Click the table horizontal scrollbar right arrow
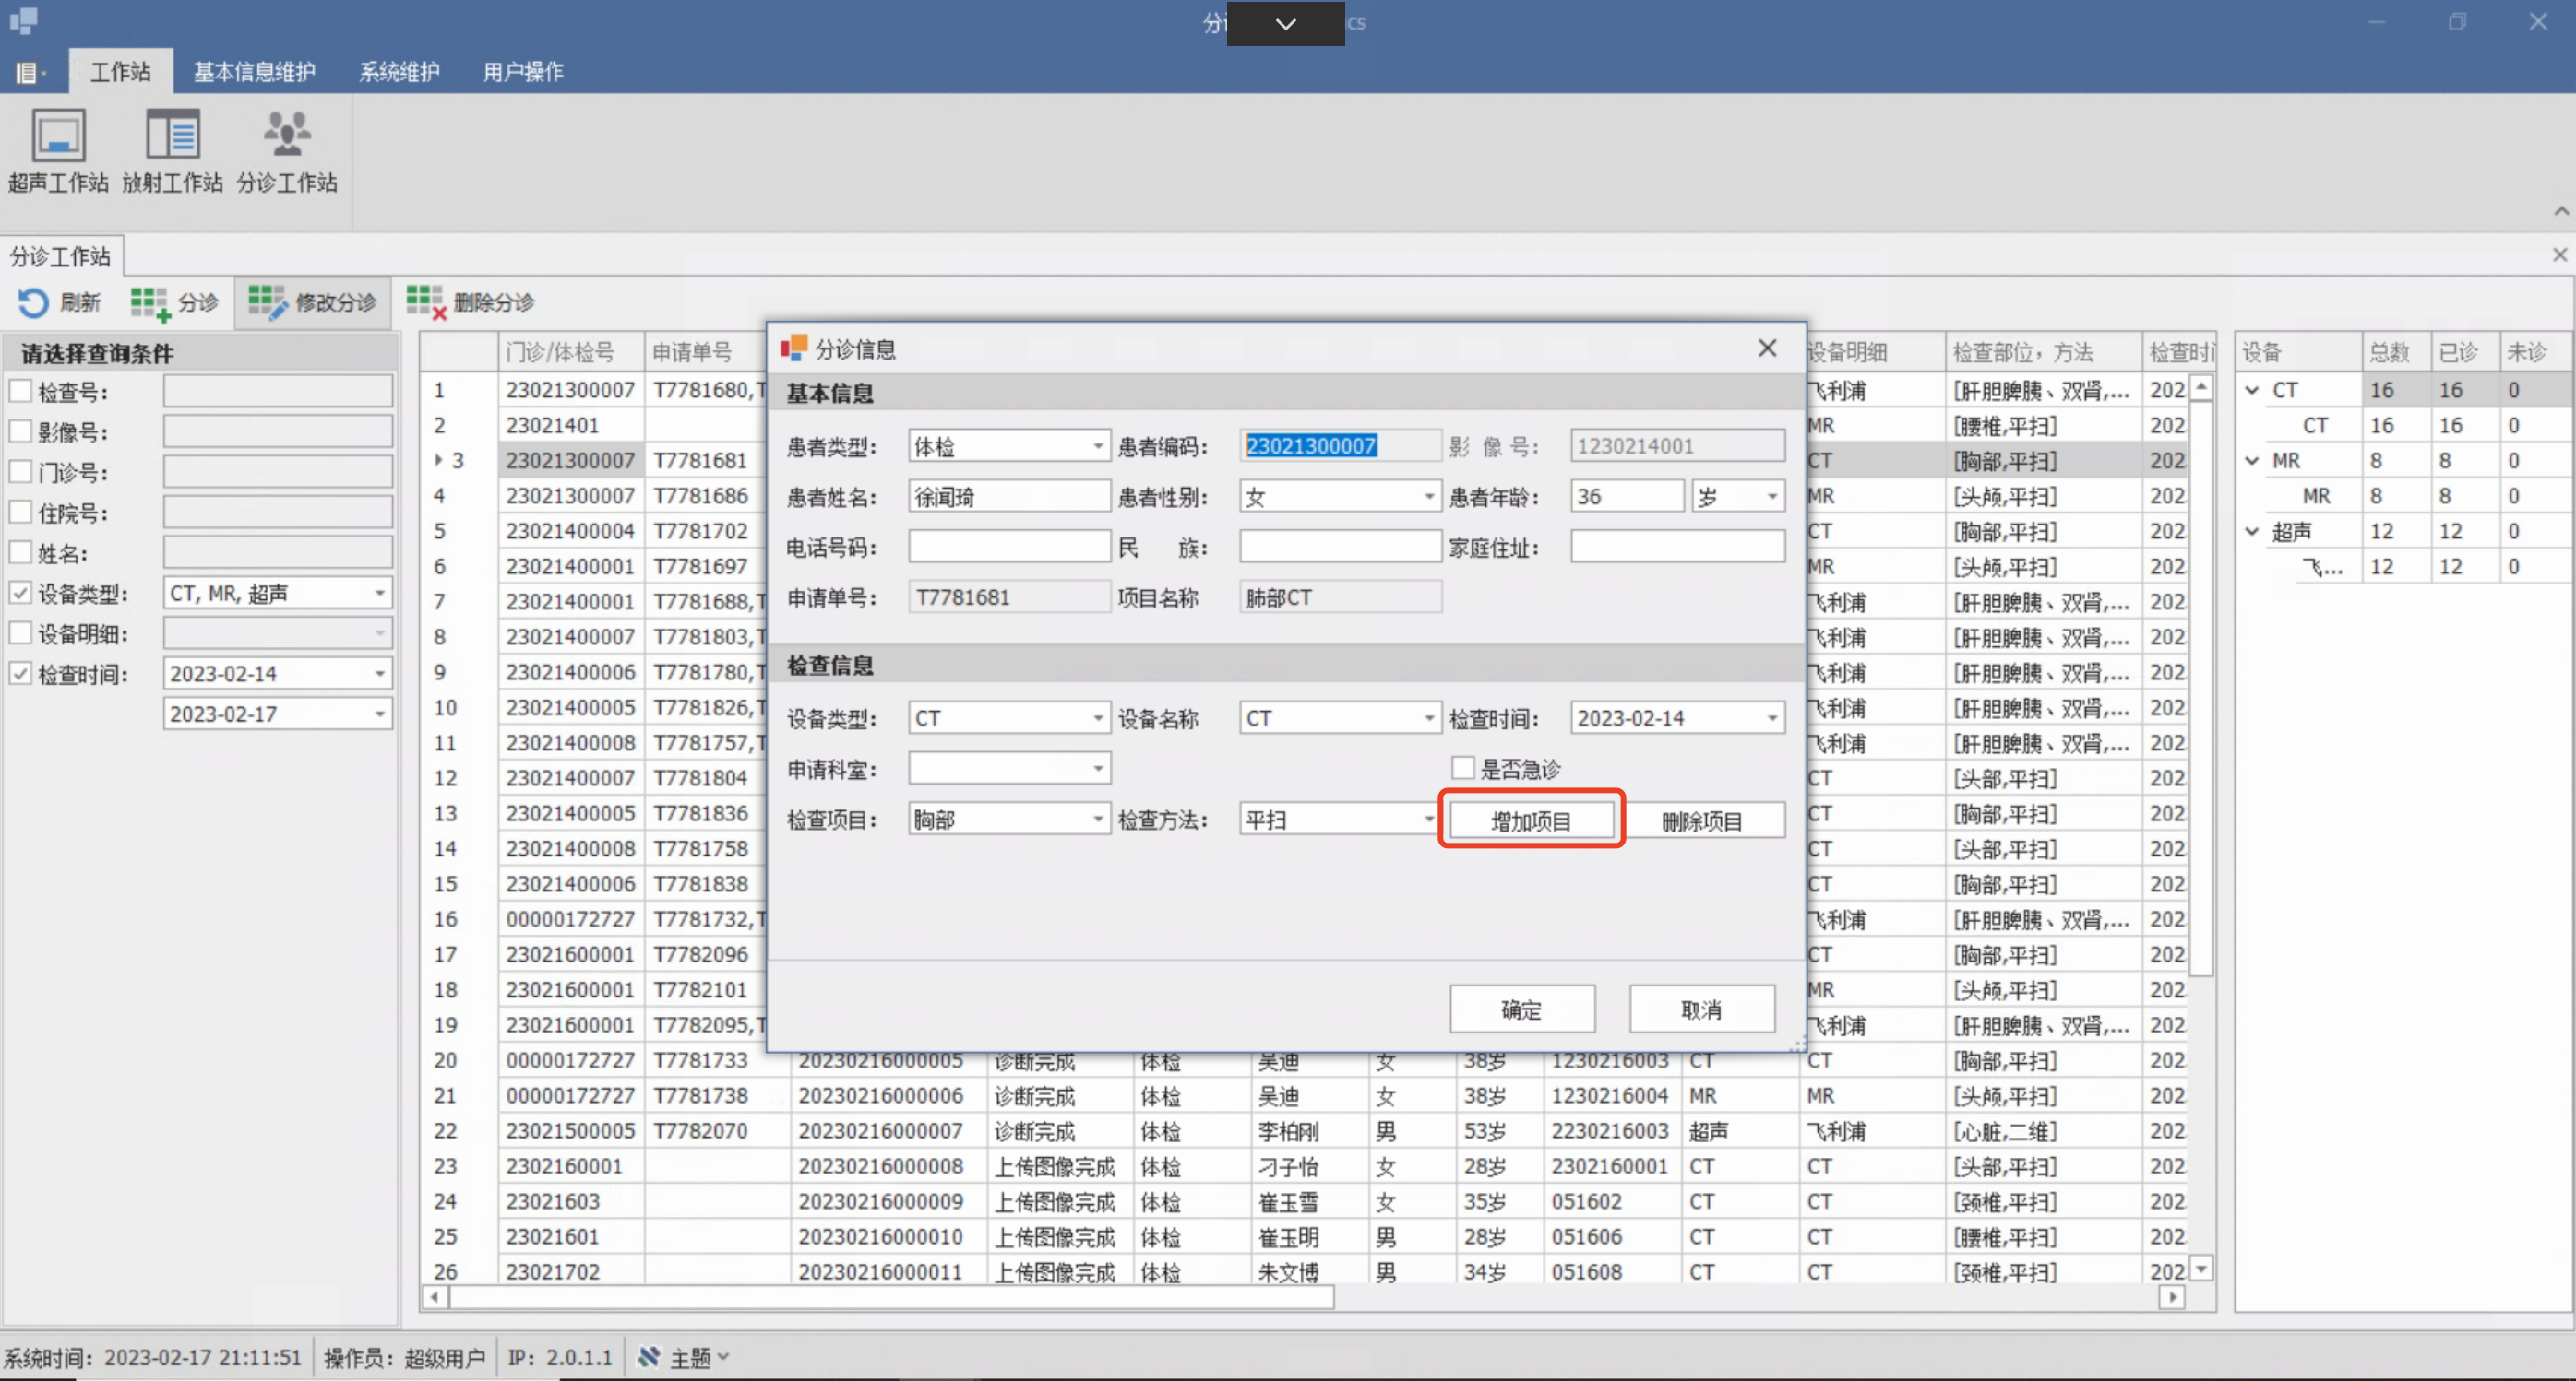The height and width of the screenshot is (1381, 2576). point(2171,1297)
